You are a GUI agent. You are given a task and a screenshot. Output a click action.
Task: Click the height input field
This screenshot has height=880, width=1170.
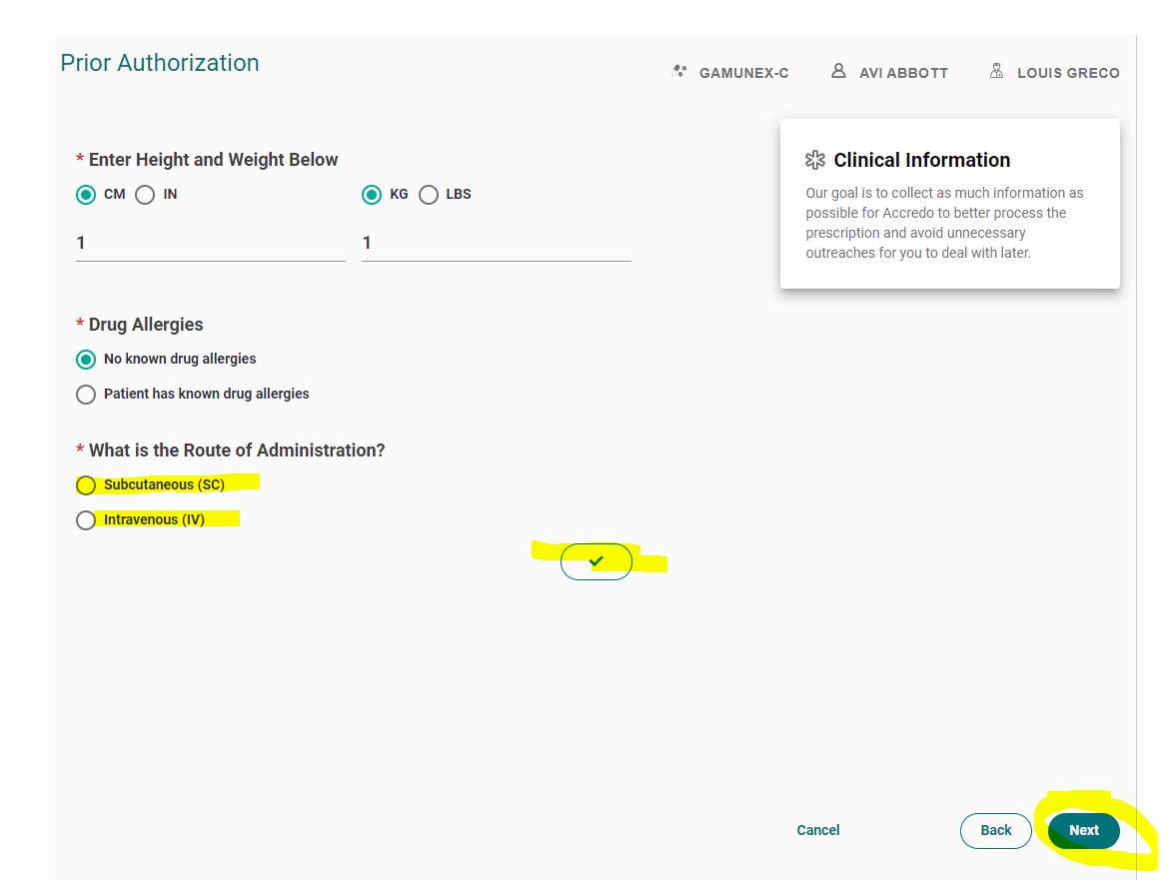[211, 243]
